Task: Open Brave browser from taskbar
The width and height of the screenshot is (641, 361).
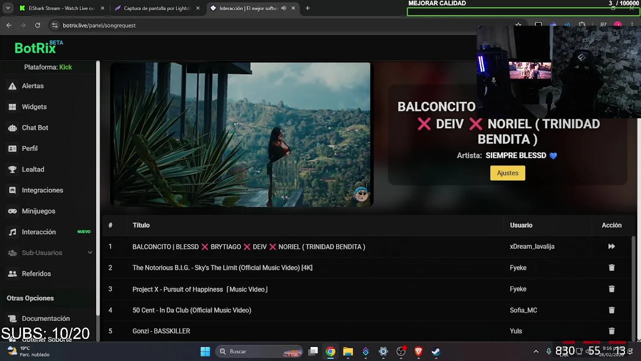Action: pyautogui.click(x=419, y=351)
